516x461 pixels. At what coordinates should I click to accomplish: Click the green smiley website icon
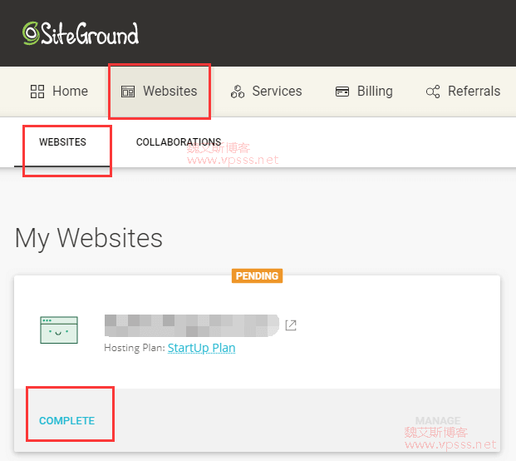click(59, 330)
